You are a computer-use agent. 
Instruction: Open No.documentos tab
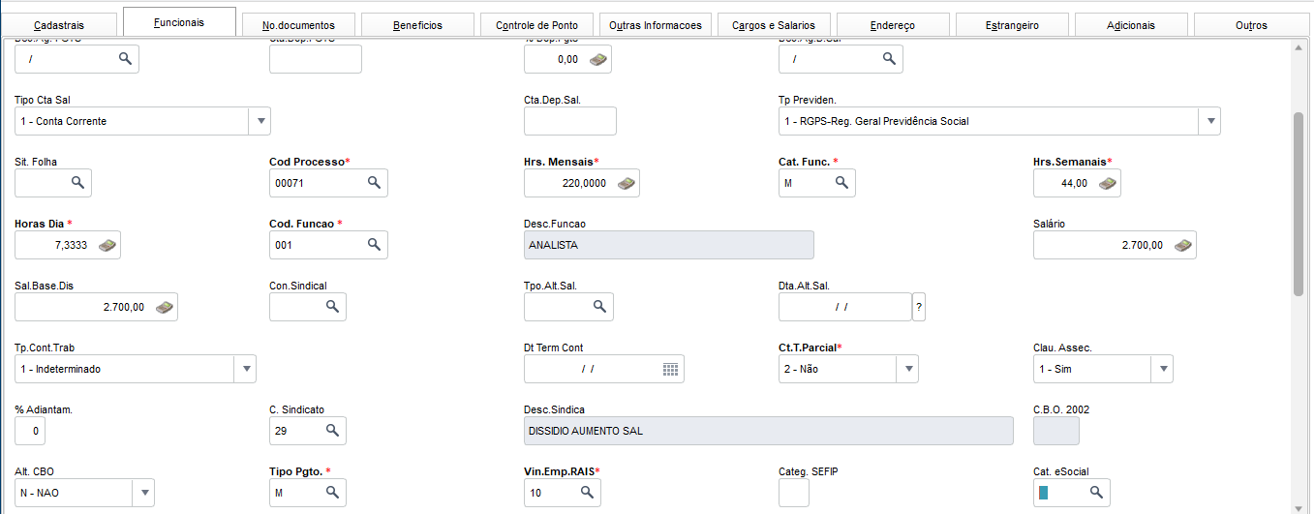pyautogui.click(x=298, y=24)
